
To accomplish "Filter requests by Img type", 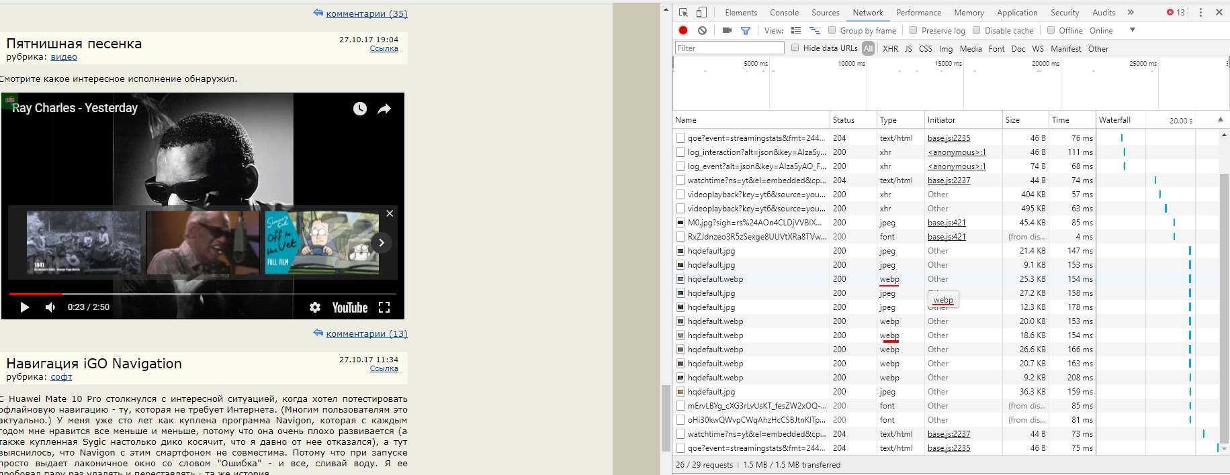I will [946, 48].
